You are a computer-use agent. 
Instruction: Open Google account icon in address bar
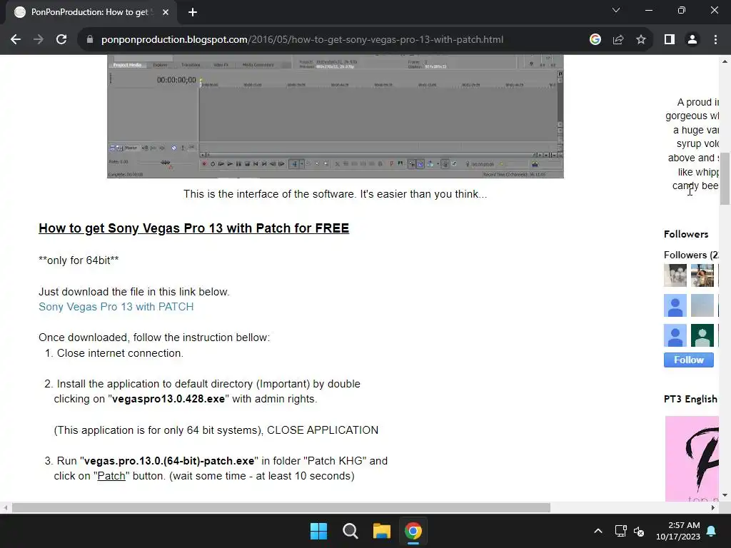595,40
